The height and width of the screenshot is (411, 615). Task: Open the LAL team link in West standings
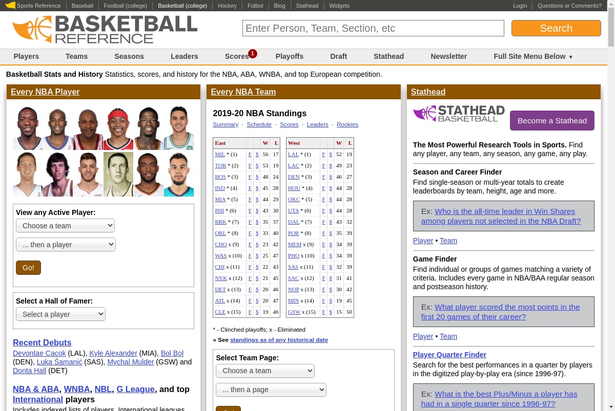293,154
